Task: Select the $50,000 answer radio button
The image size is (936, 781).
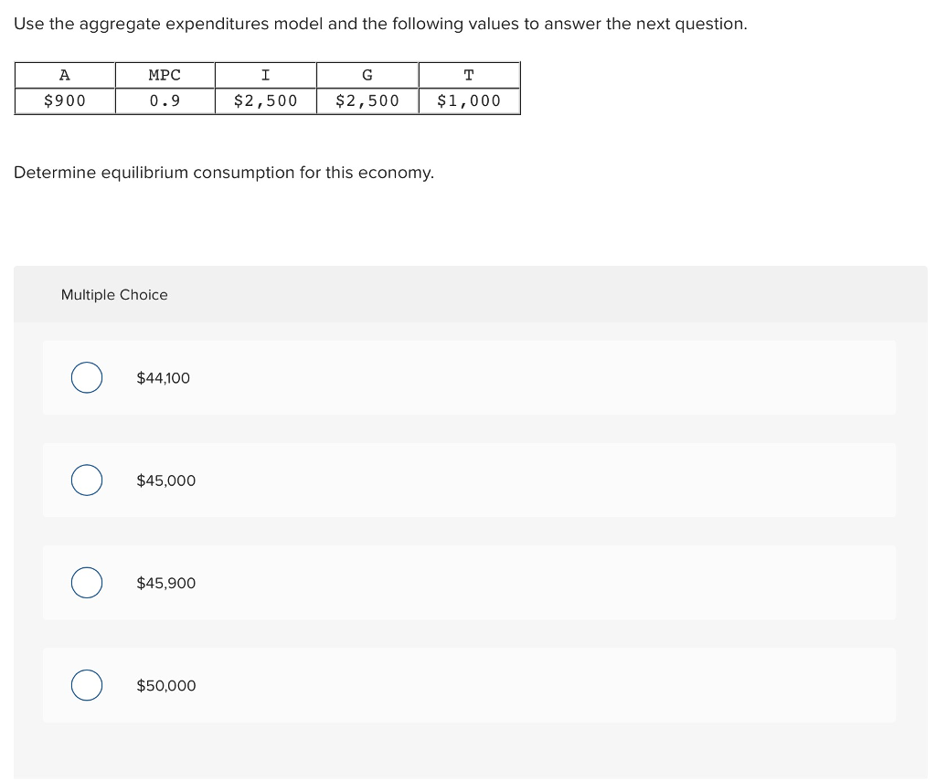Action: pyautogui.click(x=87, y=685)
